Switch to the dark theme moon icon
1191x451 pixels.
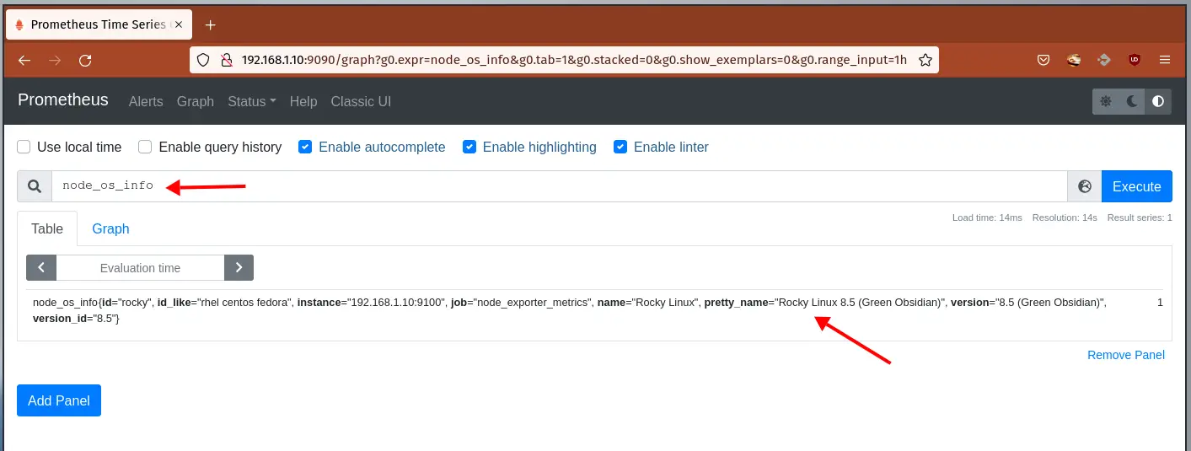[x=1132, y=101]
